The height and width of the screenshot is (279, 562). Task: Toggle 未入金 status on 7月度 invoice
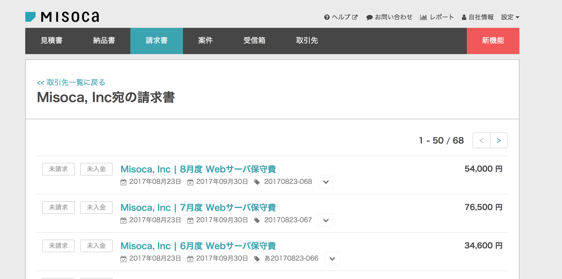(x=96, y=207)
